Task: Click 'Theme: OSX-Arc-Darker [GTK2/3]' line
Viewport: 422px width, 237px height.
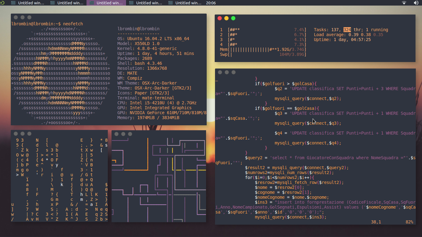Action: [154, 88]
